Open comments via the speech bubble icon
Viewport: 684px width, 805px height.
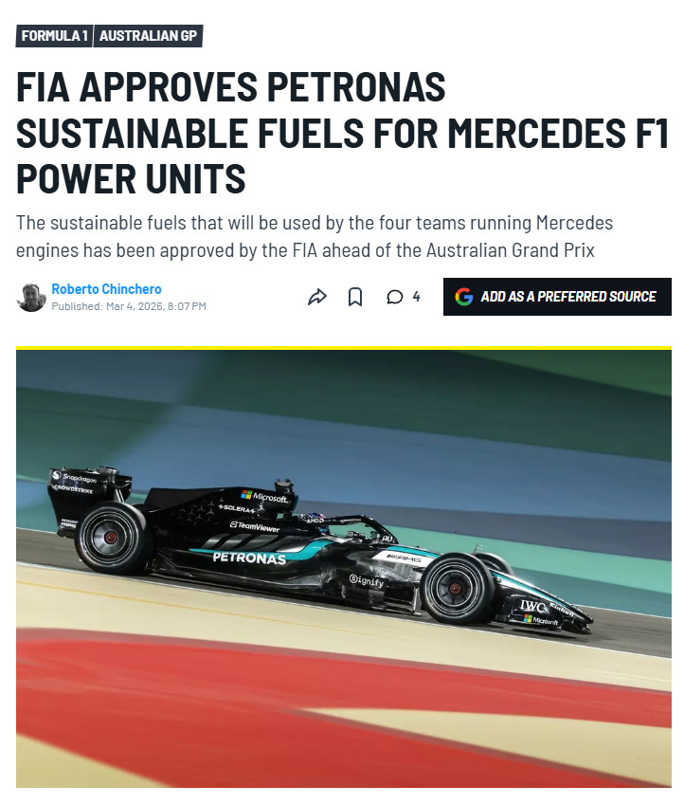click(x=395, y=297)
